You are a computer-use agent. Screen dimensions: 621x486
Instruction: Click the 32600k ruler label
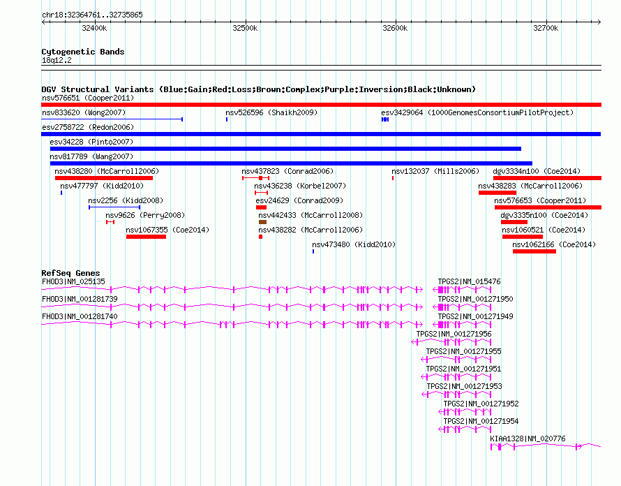(395, 29)
